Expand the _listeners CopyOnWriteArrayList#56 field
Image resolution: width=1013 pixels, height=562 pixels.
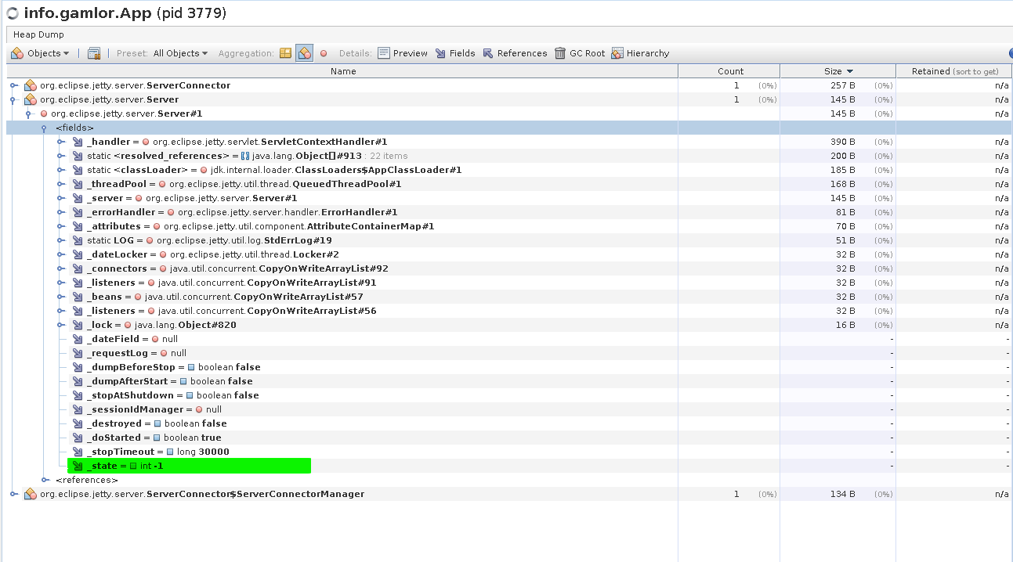pyautogui.click(x=61, y=311)
